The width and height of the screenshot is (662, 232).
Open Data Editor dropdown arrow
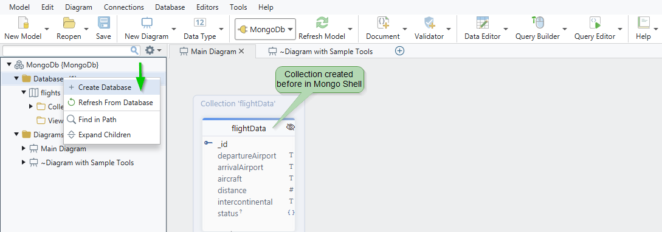click(x=506, y=29)
